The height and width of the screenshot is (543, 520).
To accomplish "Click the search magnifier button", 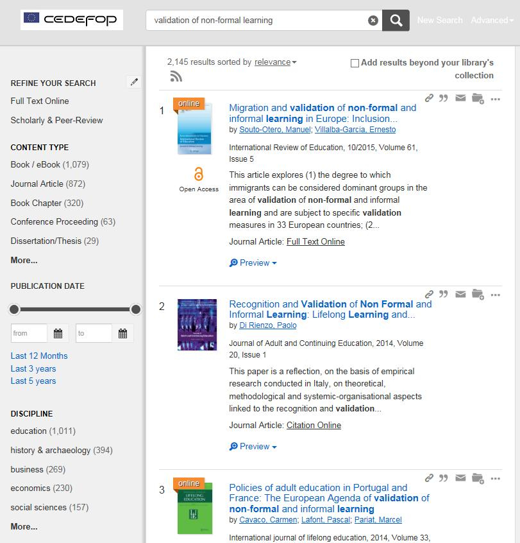I will coord(395,20).
